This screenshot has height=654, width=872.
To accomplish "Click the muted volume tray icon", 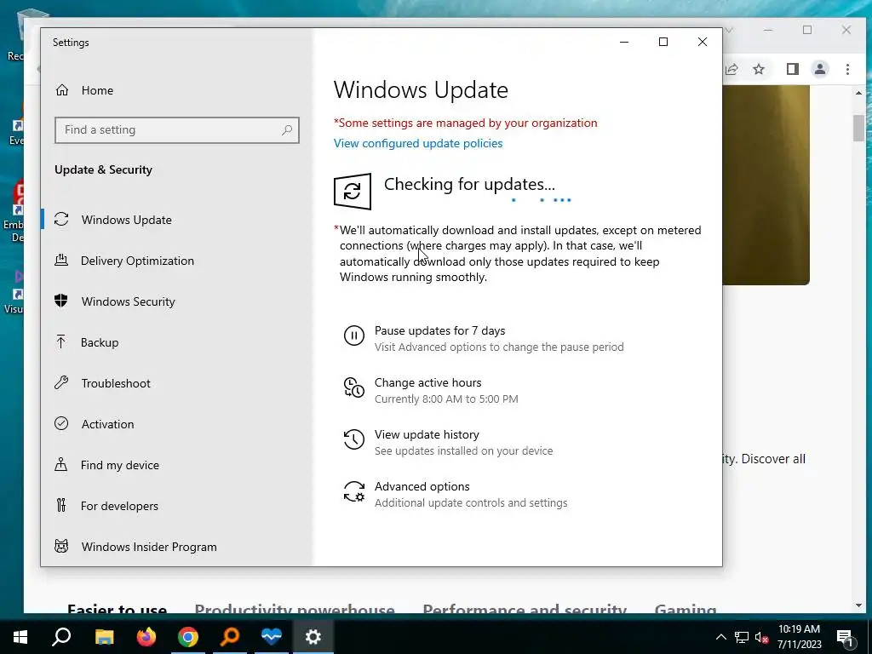I will [x=762, y=637].
